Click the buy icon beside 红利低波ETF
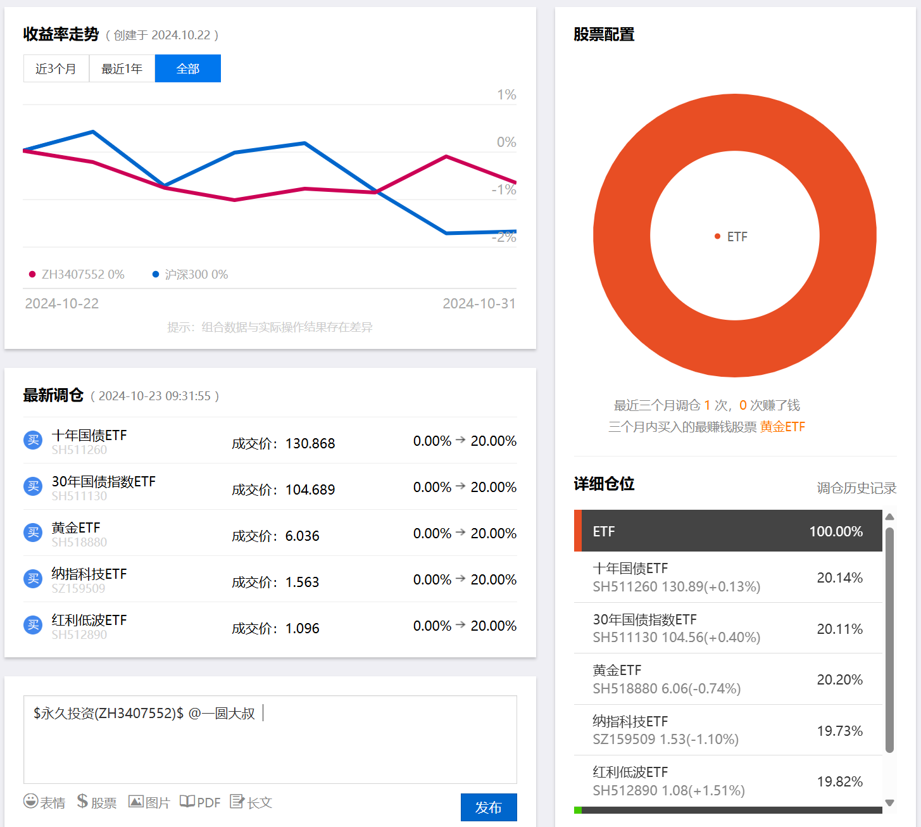Viewport: 921px width, 827px height. point(33,625)
